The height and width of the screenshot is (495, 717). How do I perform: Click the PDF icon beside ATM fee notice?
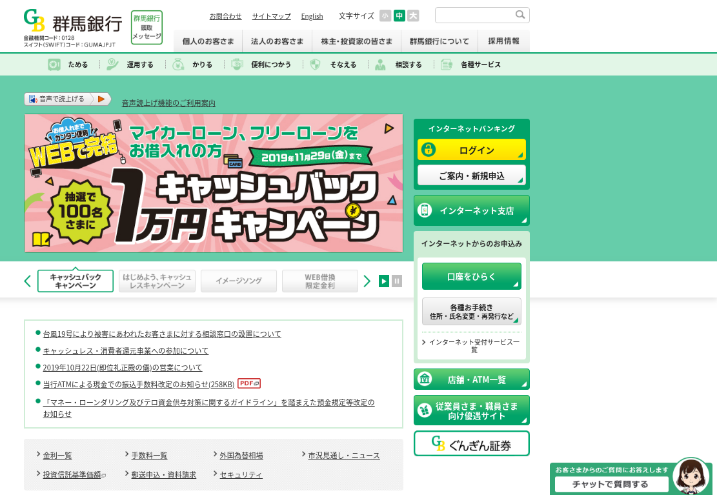[249, 383]
